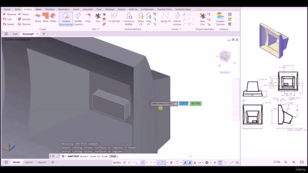Viewport: 308px width, 173px height.
Task: Switch to the Start file tab
Action: (15, 34)
